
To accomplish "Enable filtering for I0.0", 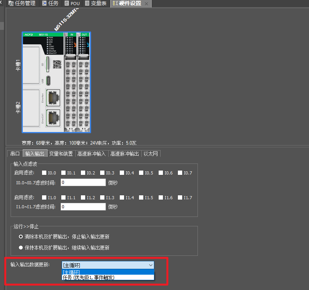I will tap(44, 173).
